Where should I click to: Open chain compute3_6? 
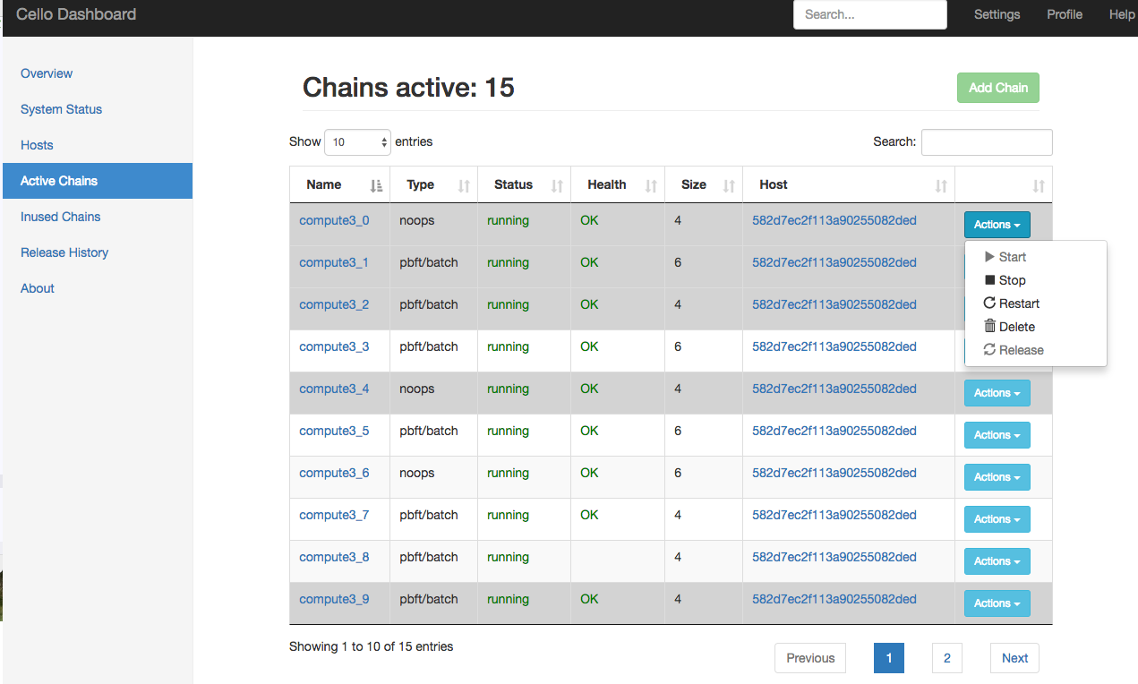[334, 473]
